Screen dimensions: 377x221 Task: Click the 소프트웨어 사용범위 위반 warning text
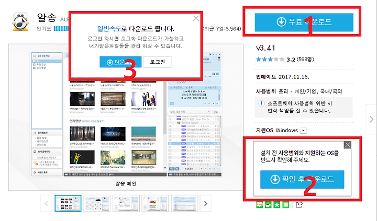pos(300,107)
